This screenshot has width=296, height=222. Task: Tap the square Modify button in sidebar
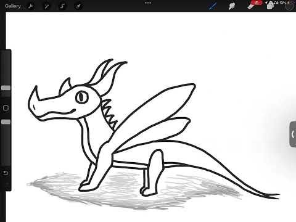pyautogui.click(x=6, y=108)
